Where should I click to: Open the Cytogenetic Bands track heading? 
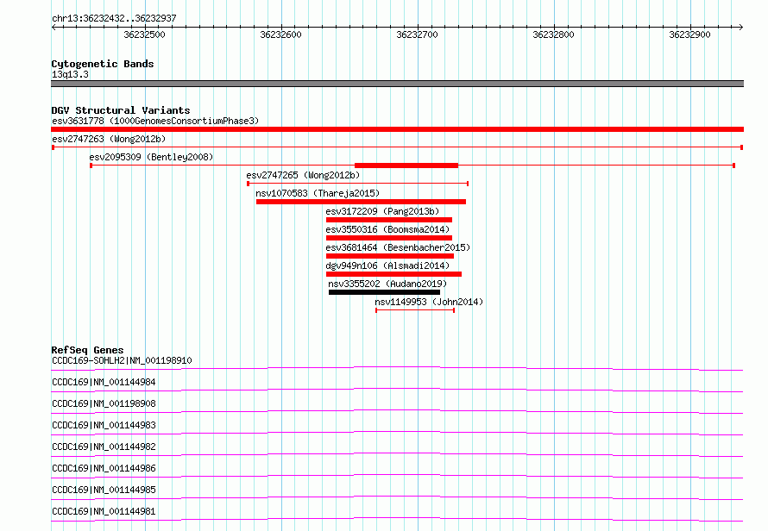coord(103,64)
